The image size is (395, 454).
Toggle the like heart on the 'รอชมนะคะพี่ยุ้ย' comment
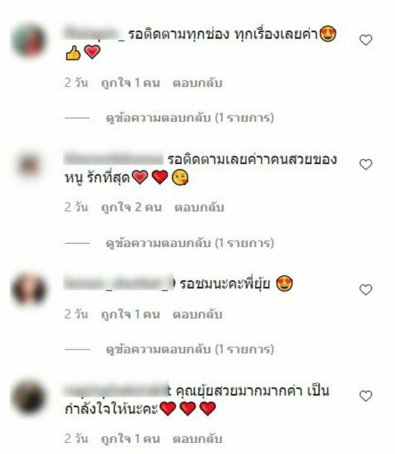coord(366,290)
